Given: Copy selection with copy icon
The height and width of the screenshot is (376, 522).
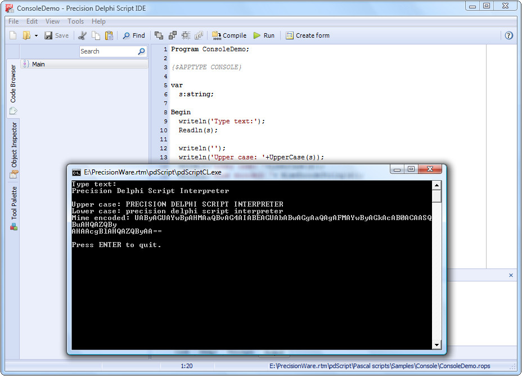Looking at the screenshot, I should 96,35.
